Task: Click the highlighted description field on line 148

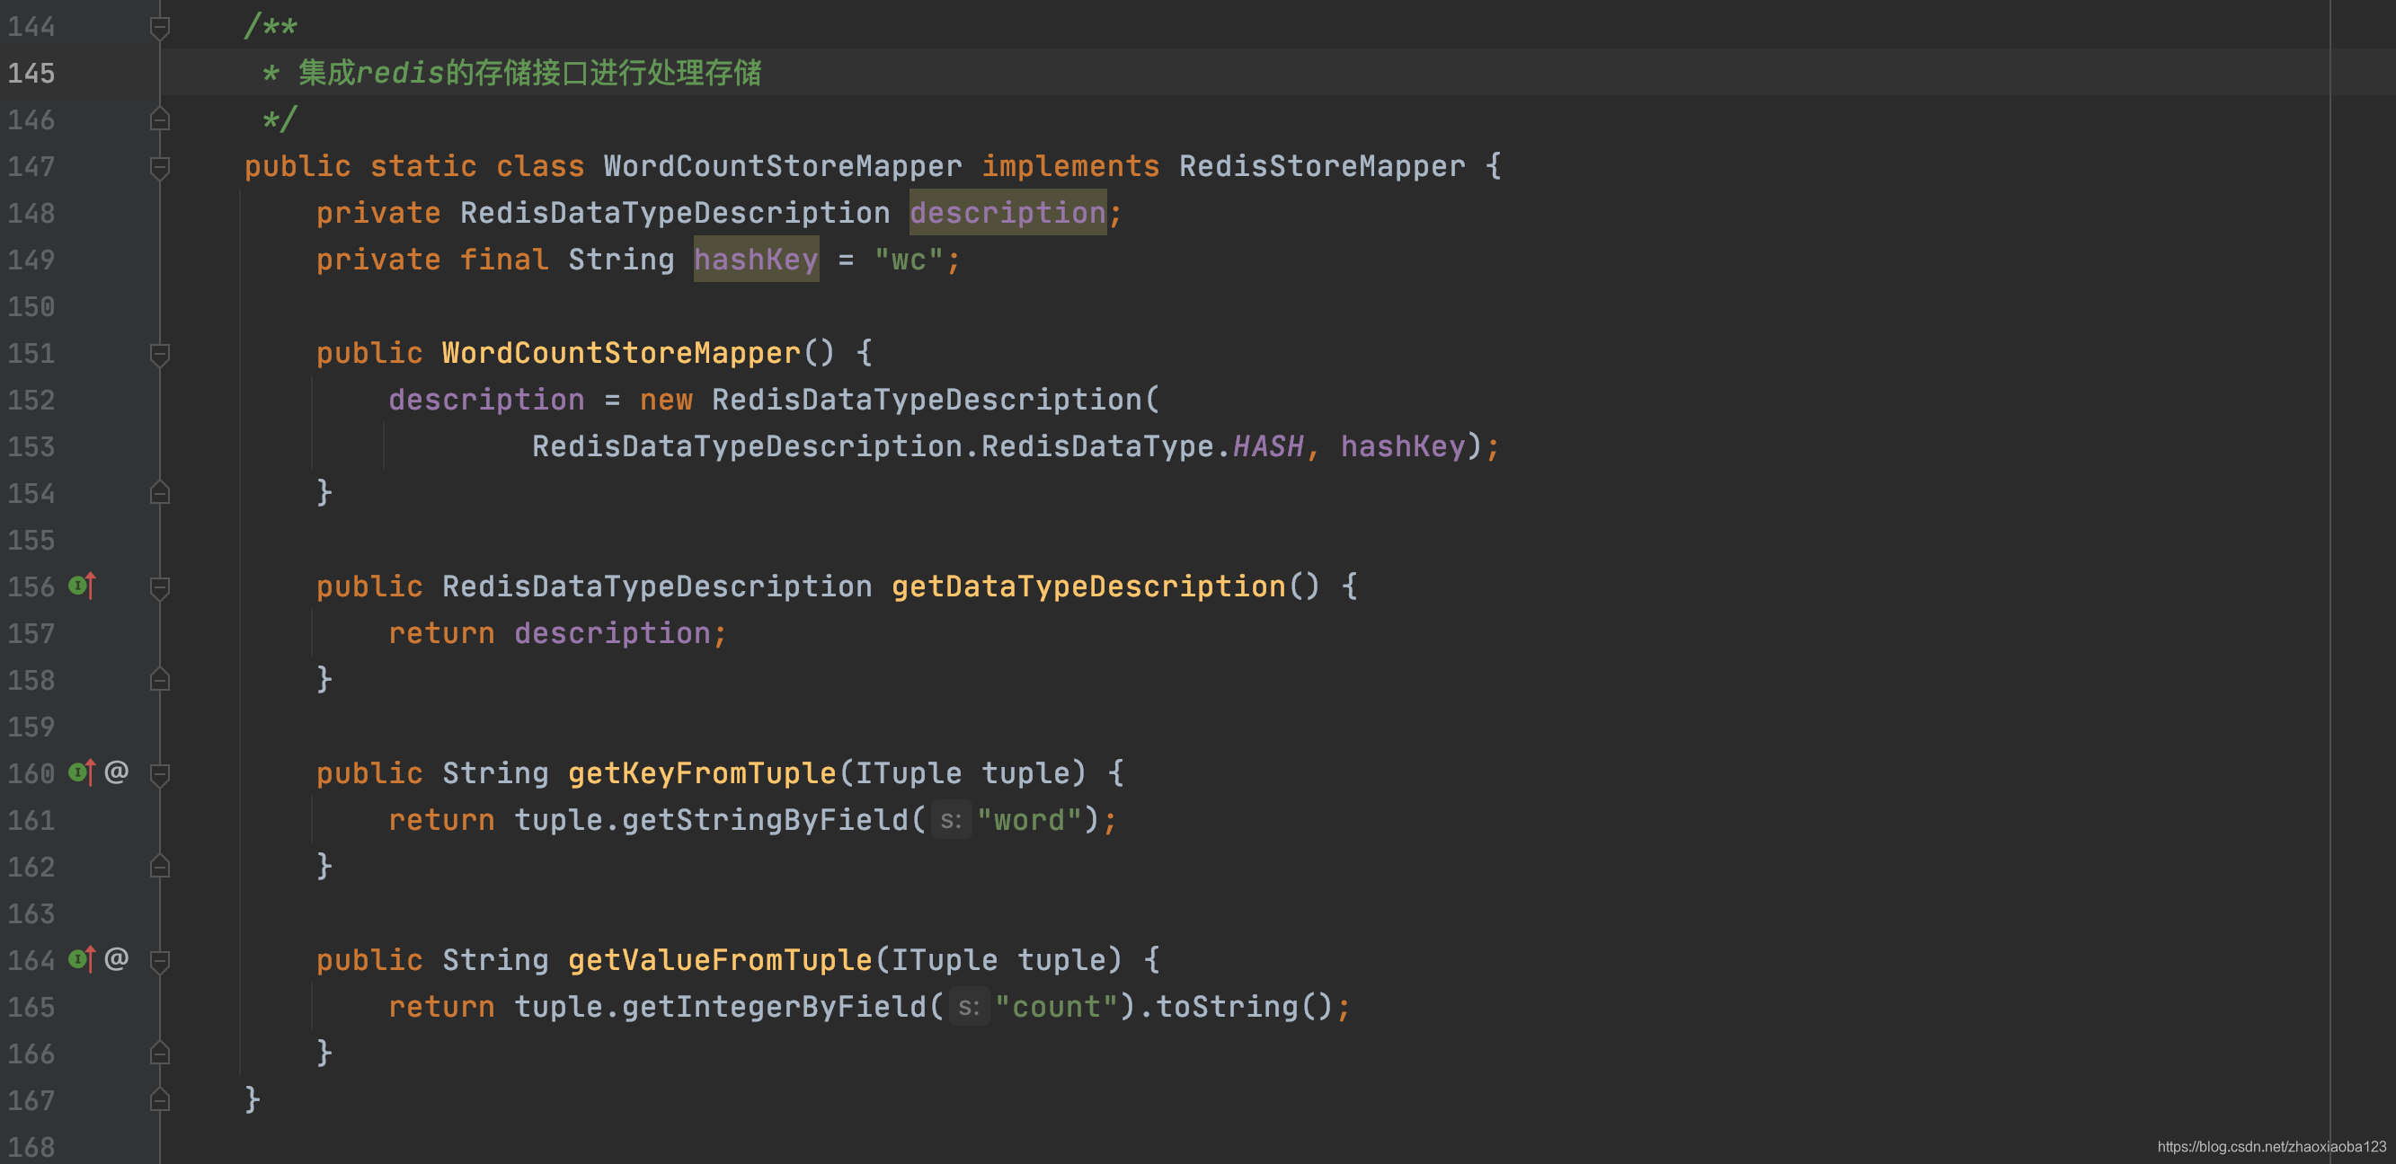Action: [1007, 213]
